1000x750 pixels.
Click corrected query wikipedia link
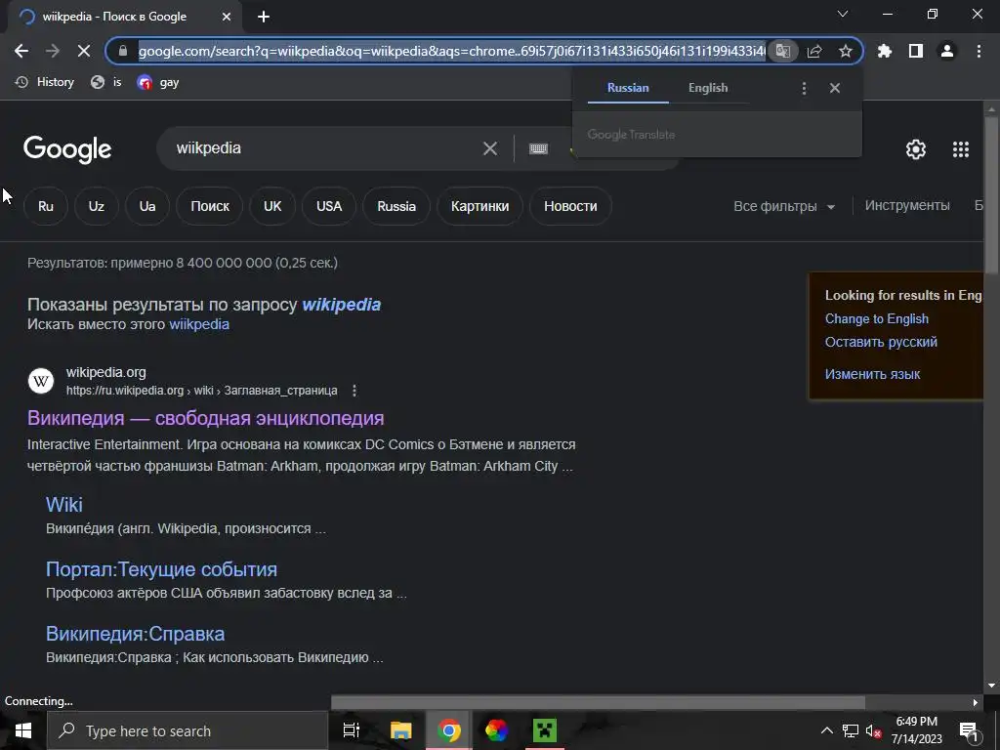coord(341,305)
